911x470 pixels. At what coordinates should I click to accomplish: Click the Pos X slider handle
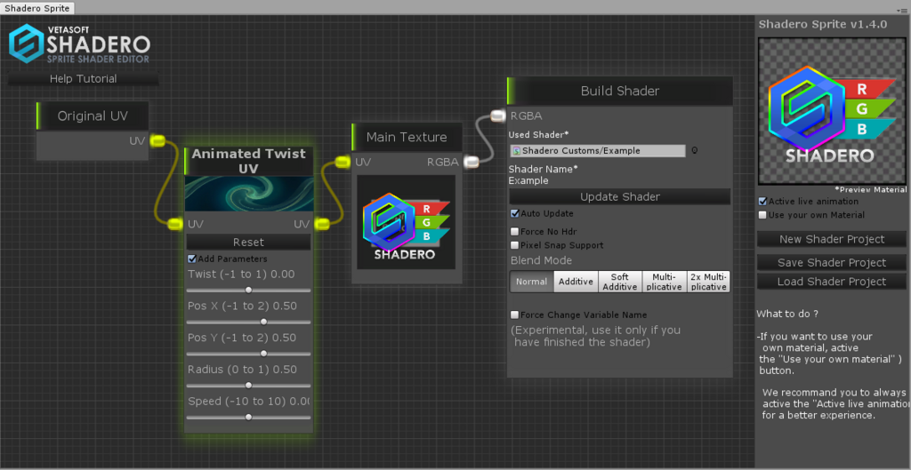[x=263, y=322]
